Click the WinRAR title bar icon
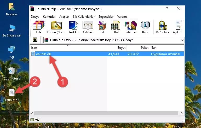 pyautogui.click(x=32, y=9)
